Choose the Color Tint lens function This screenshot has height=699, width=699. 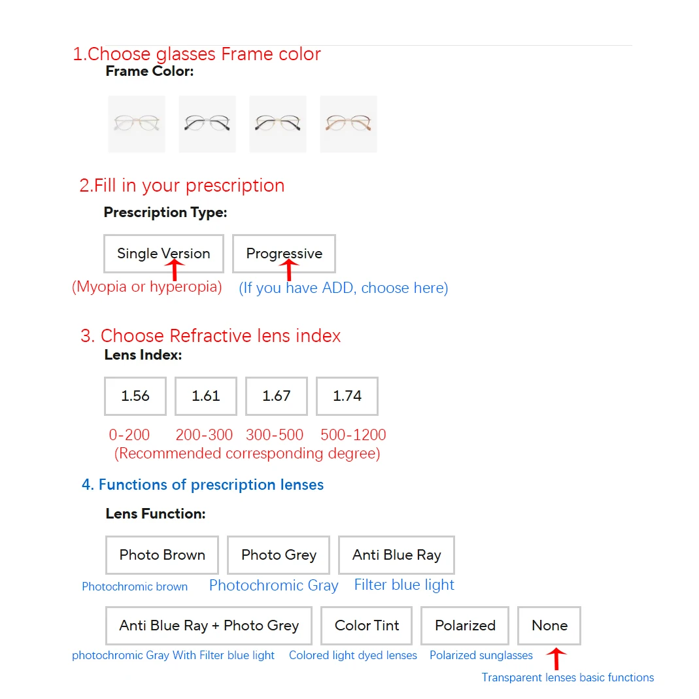(367, 626)
